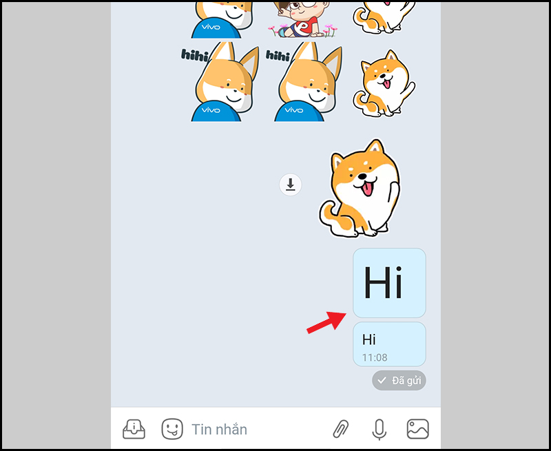Attach a file with paperclip icon
This screenshot has width=551, height=451.
coord(341,429)
